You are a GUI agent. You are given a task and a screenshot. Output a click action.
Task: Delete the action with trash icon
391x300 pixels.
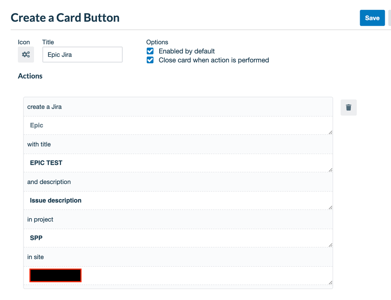coord(349,108)
